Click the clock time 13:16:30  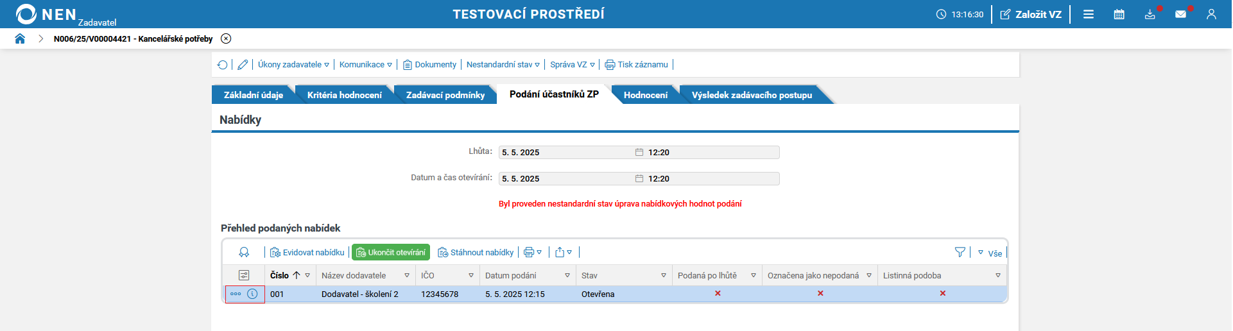960,14
